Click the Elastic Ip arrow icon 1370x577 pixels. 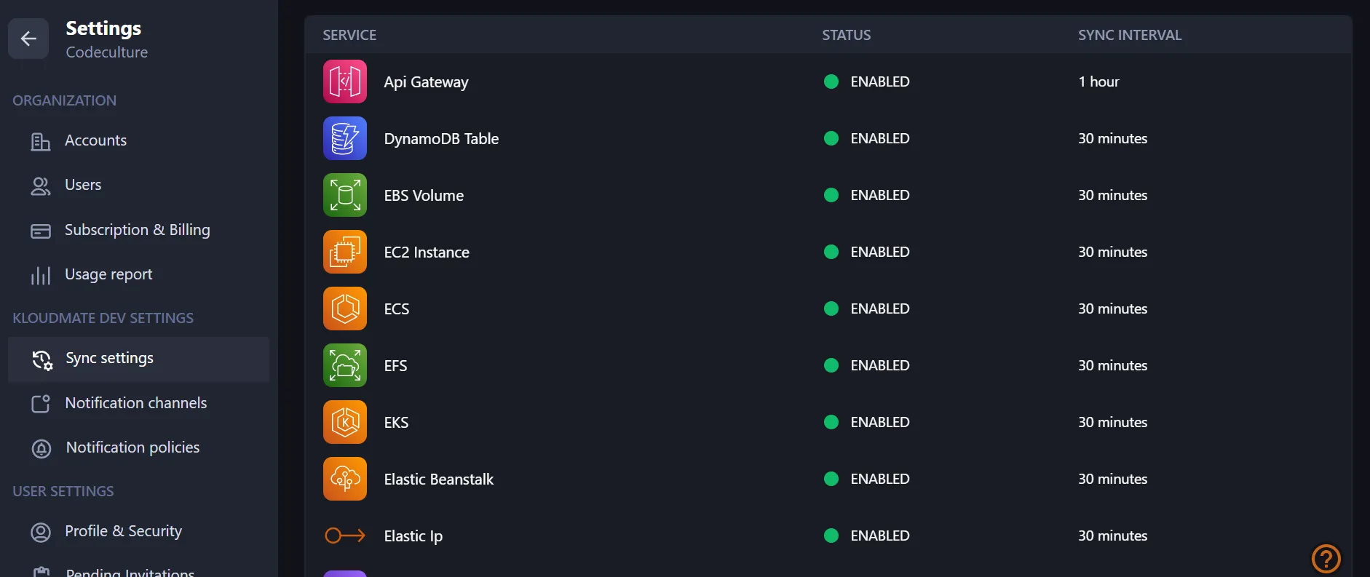point(345,536)
